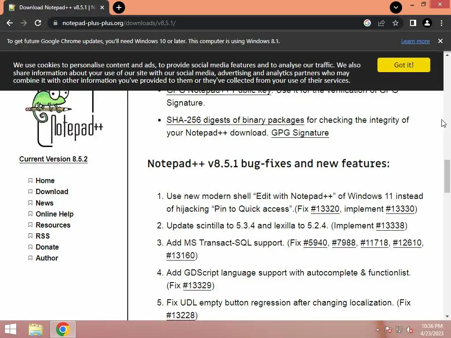Open the Donate sidebar link

click(x=47, y=247)
